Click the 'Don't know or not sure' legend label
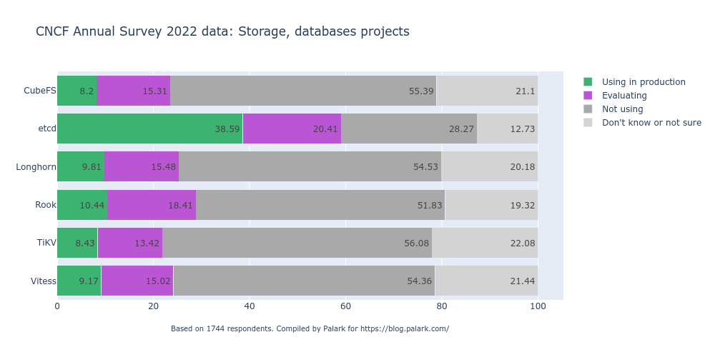 651,123
